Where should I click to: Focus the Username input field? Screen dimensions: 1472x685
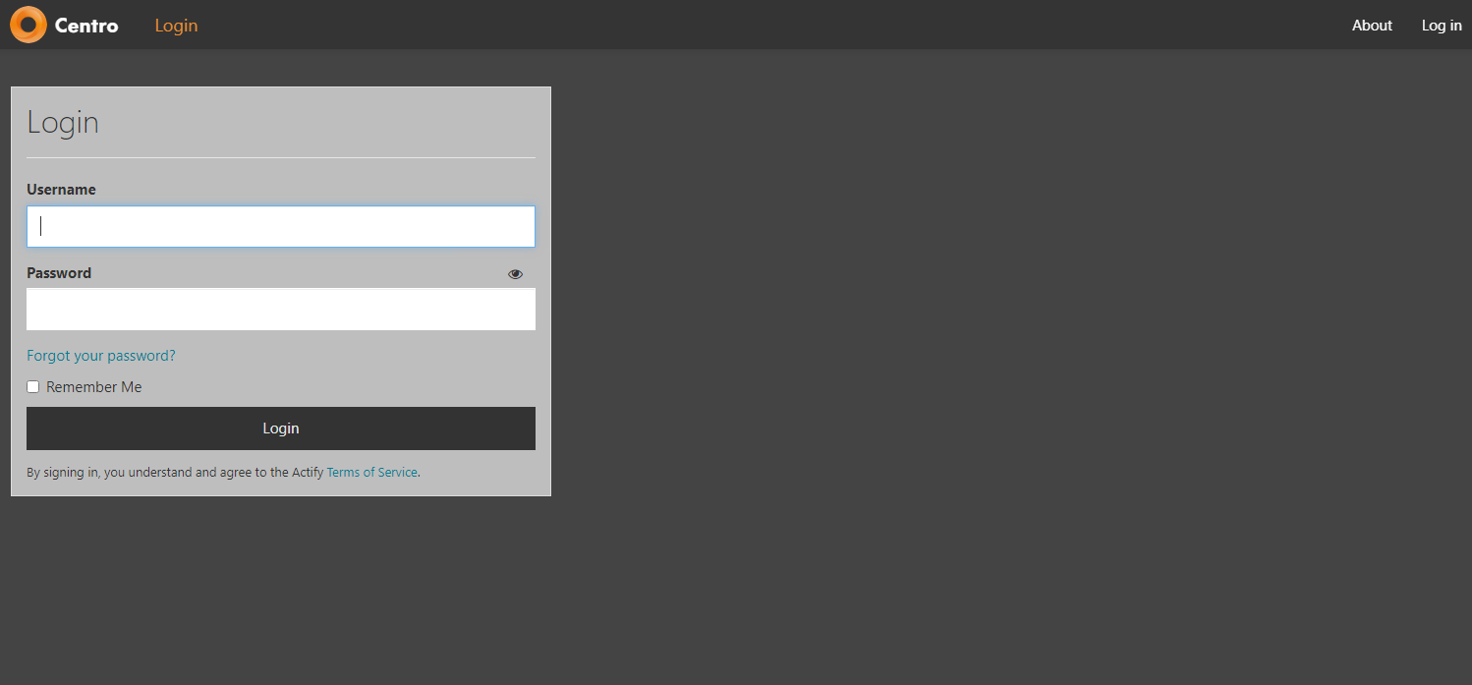coord(281,226)
